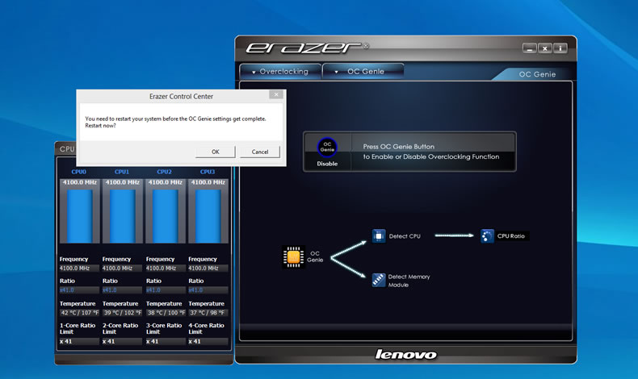Select the CPU2 Ratio field
638x379 pixels.
point(166,290)
